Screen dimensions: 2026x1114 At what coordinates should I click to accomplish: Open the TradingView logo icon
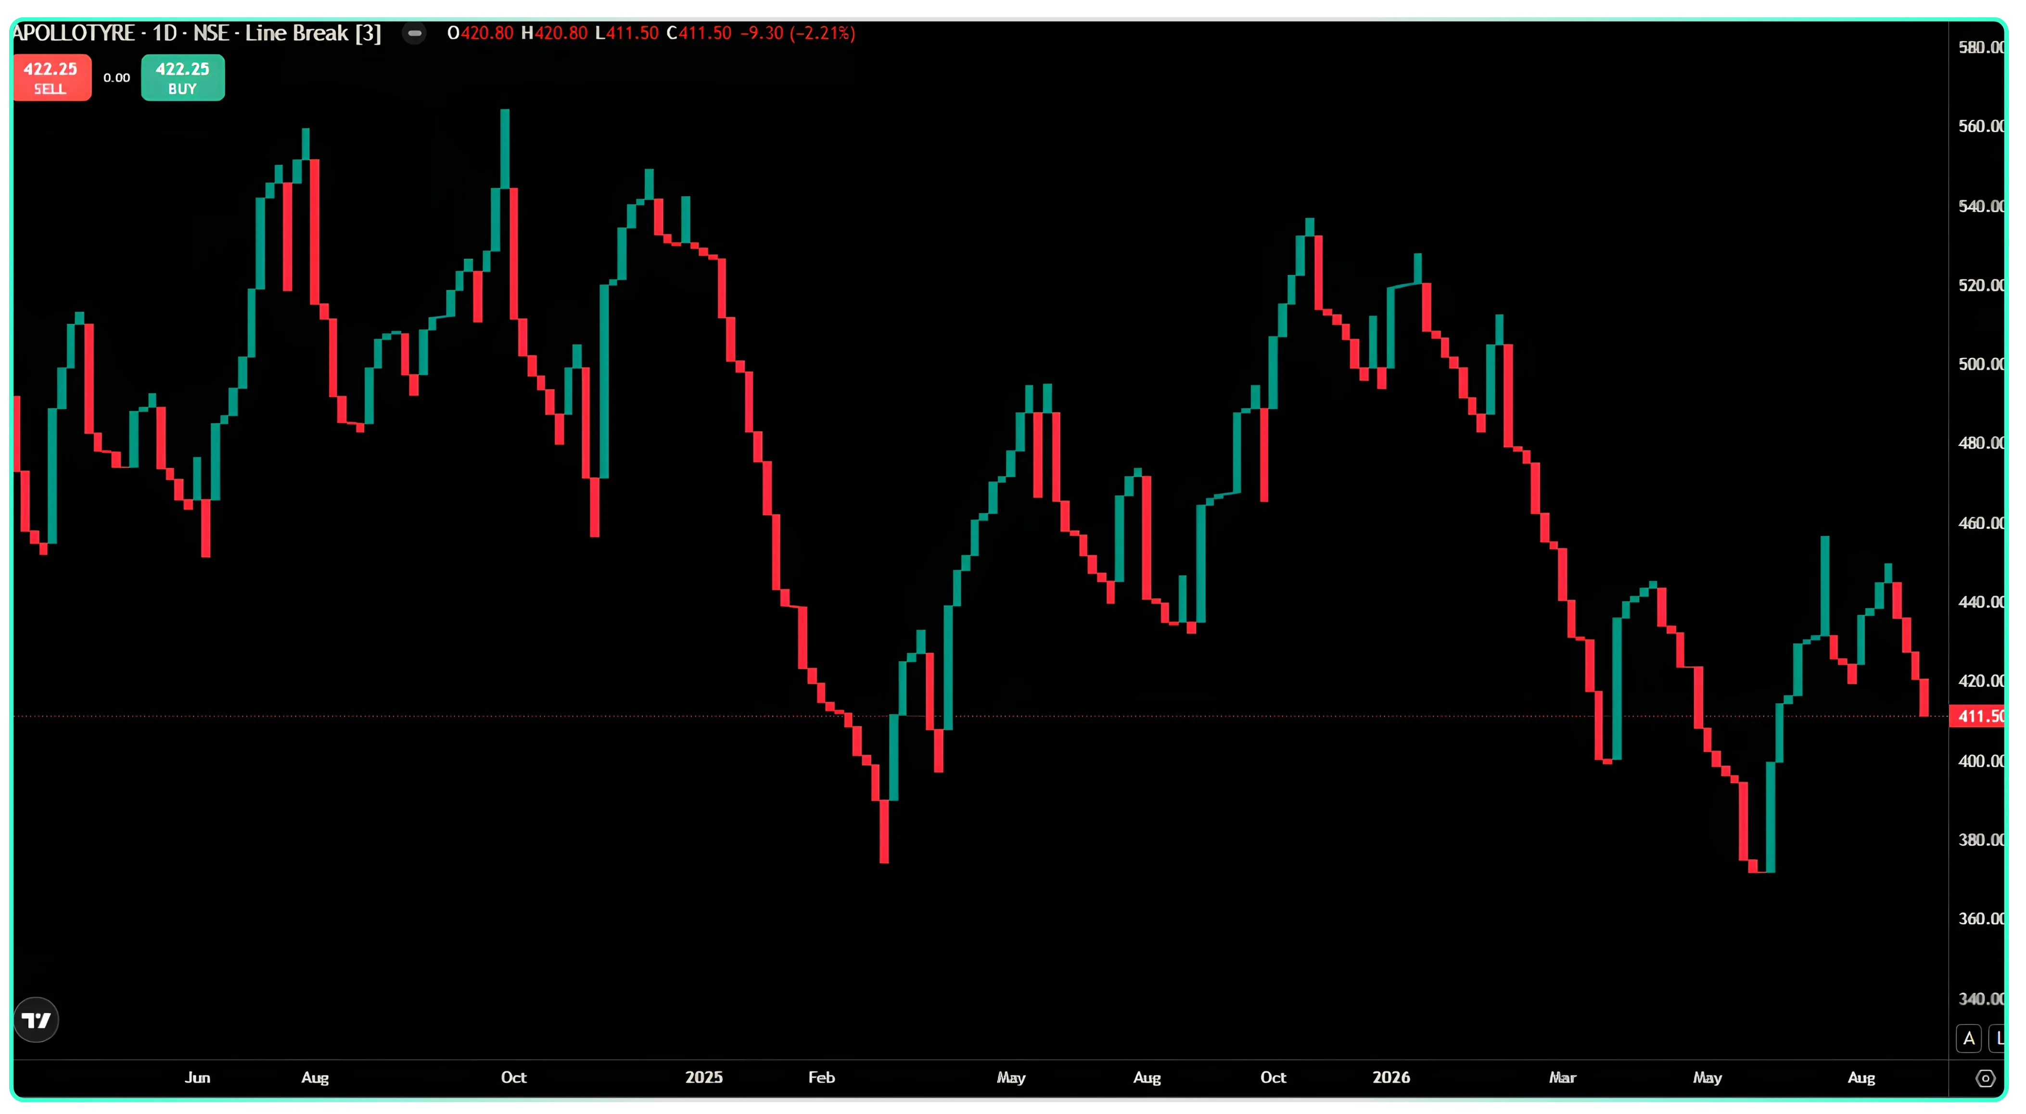(x=36, y=1020)
